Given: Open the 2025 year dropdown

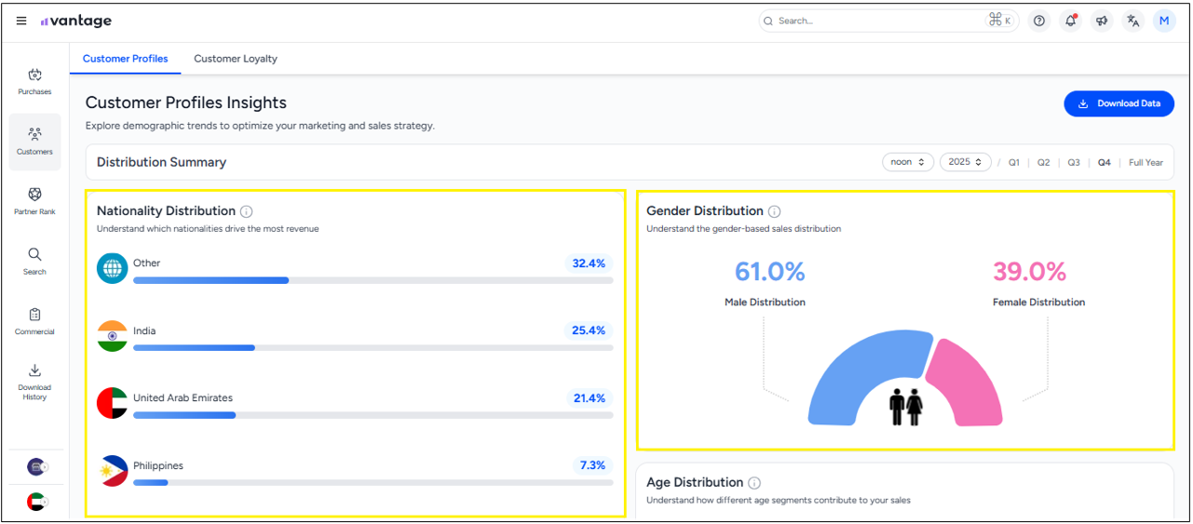Looking at the screenshot, I should point(966,162).
